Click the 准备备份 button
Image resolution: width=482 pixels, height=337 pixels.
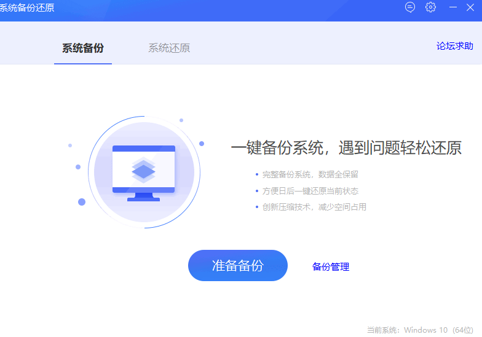click(237, 265)
